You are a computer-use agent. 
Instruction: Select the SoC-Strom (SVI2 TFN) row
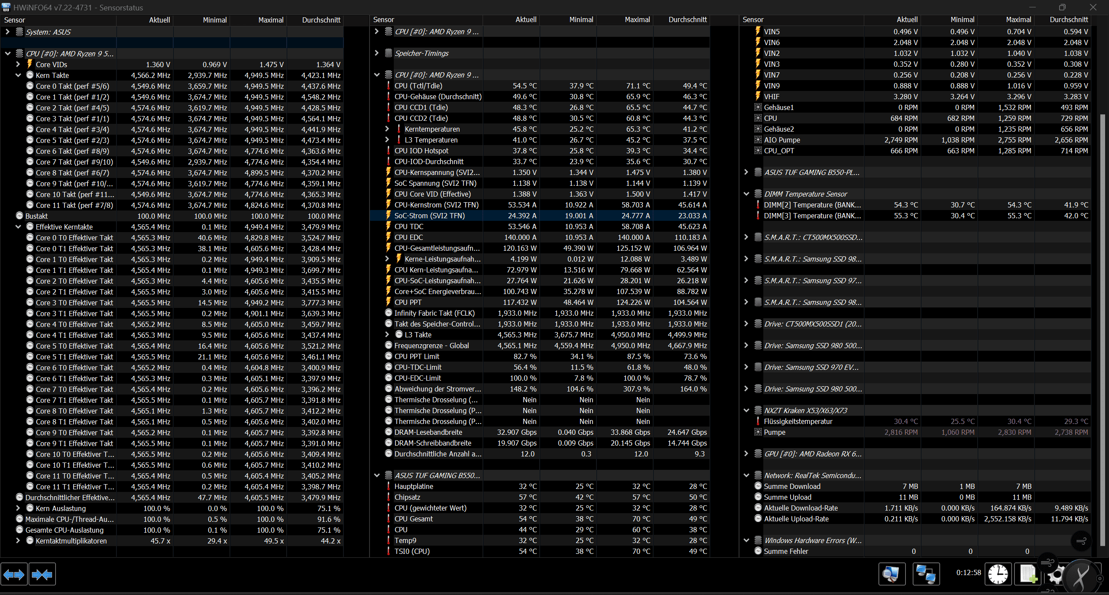(429, 216)
